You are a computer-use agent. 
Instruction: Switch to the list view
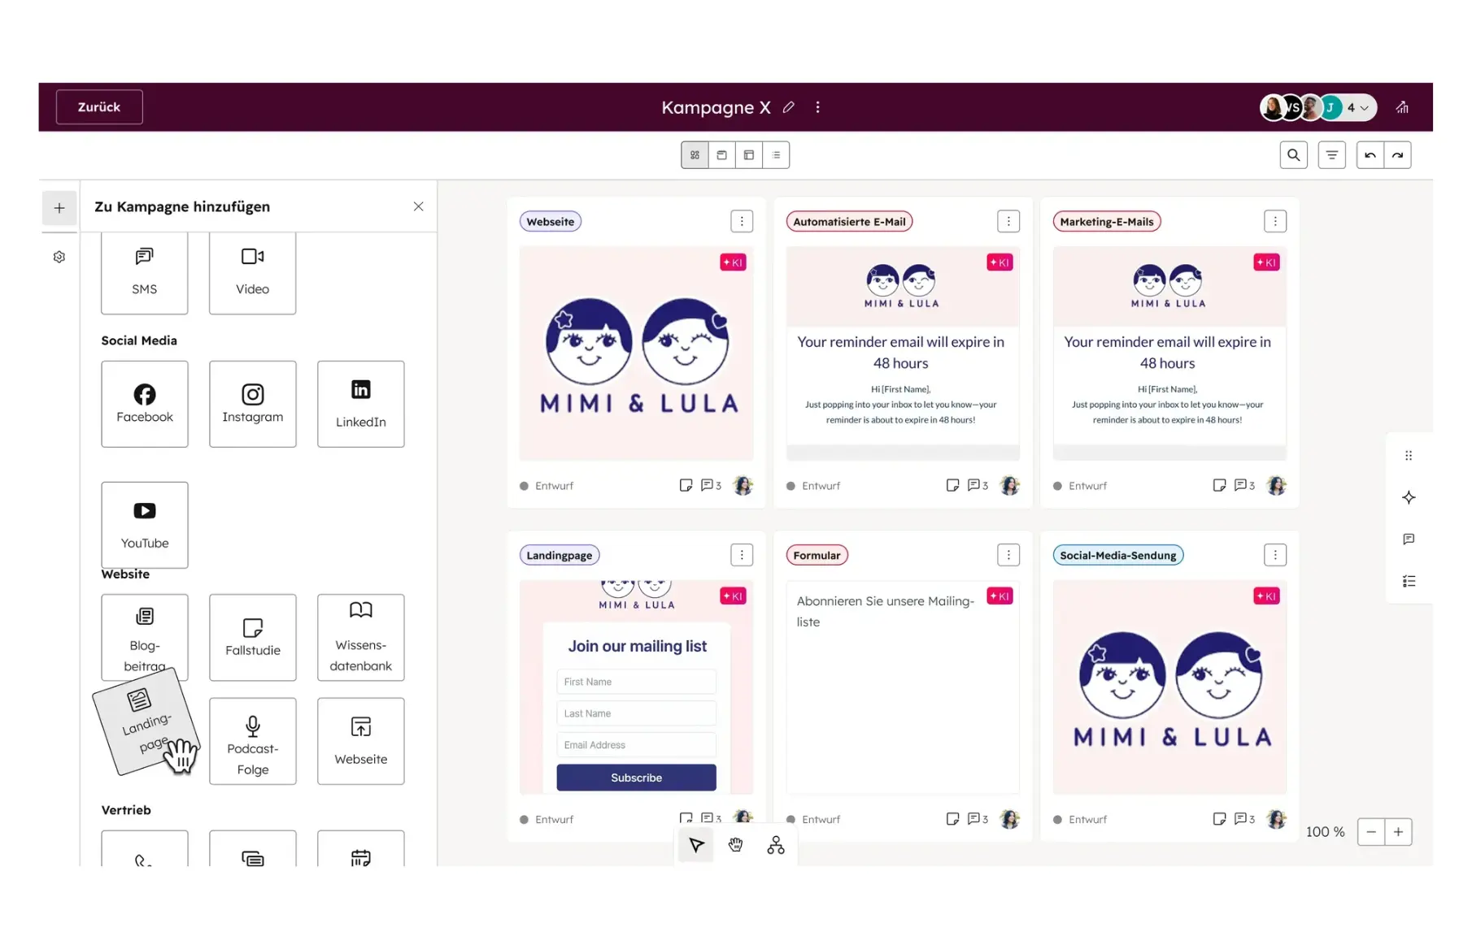click(776, 155)
